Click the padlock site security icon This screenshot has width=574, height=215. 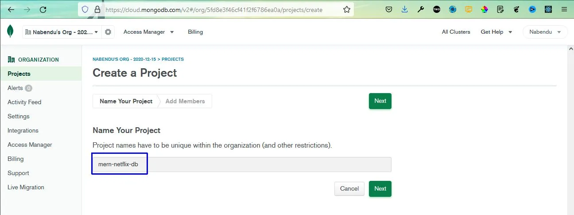click(98, 9)
